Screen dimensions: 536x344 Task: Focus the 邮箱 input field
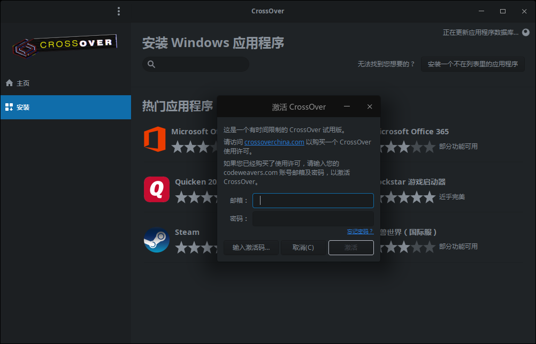click(313, 201)
